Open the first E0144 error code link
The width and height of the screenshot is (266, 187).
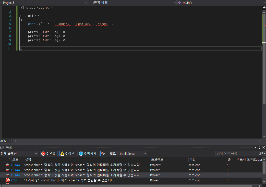[x=15, y=165]
